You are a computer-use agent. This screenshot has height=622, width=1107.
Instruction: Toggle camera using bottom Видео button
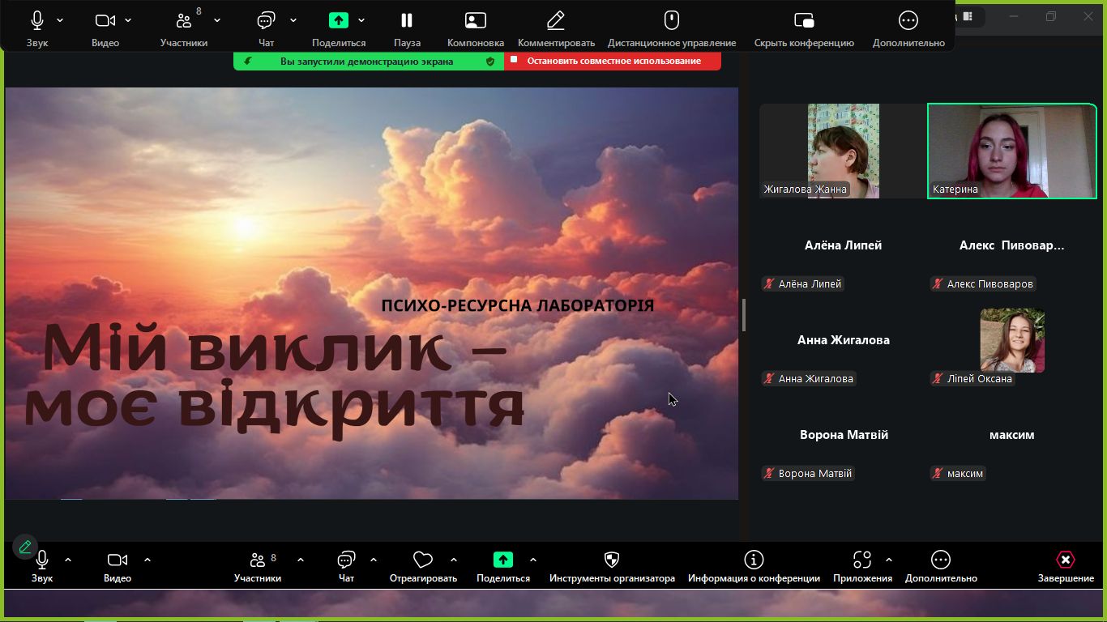click(118, 560)
